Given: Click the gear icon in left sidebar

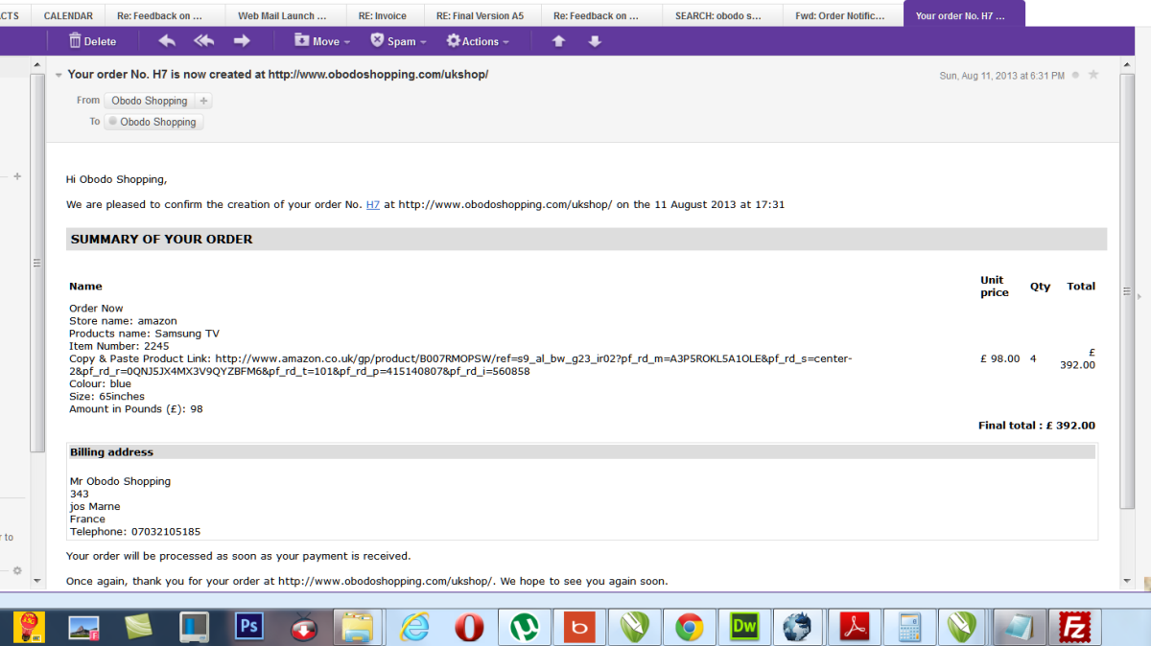Looking at the screenshot, I should [16, 570].
